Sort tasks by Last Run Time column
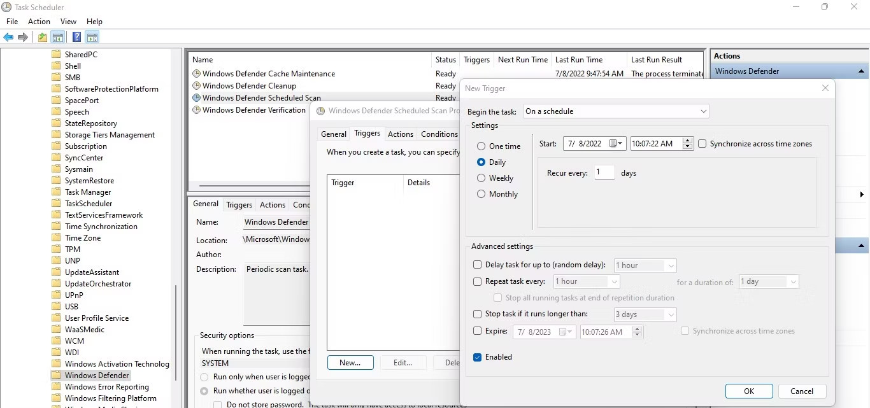 [x=588, y=60]
